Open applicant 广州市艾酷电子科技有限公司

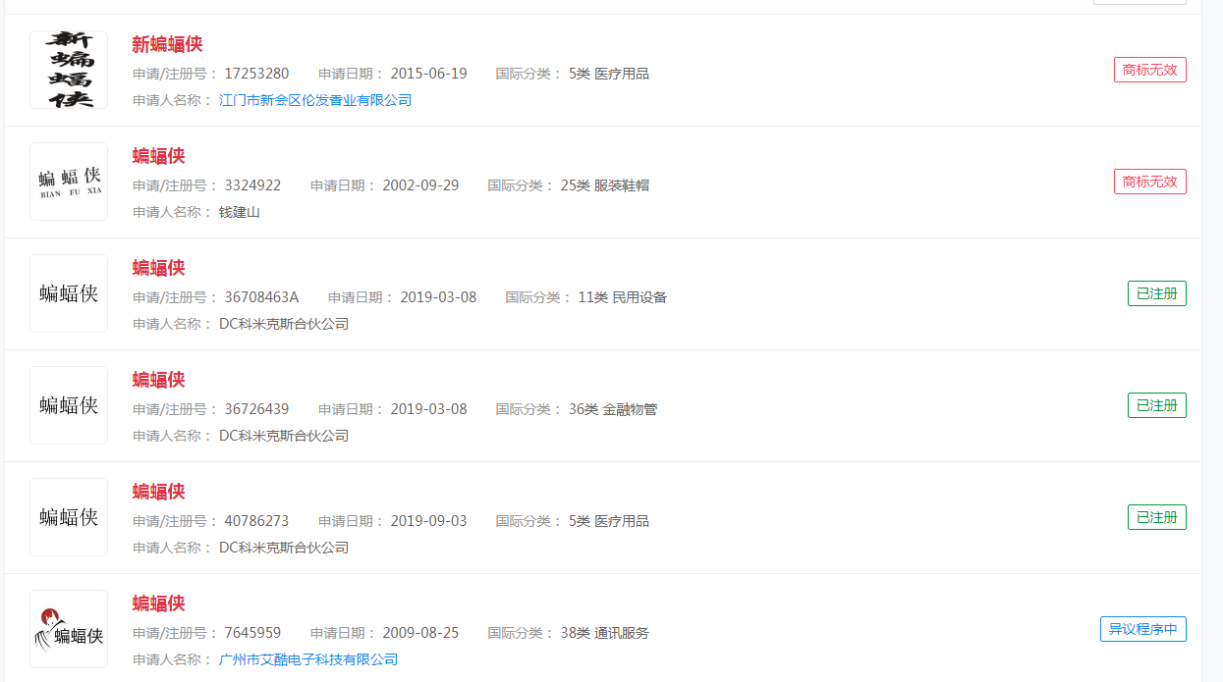pos(308,659)
